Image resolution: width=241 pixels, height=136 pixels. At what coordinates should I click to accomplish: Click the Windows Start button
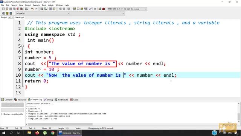point(4,133)
